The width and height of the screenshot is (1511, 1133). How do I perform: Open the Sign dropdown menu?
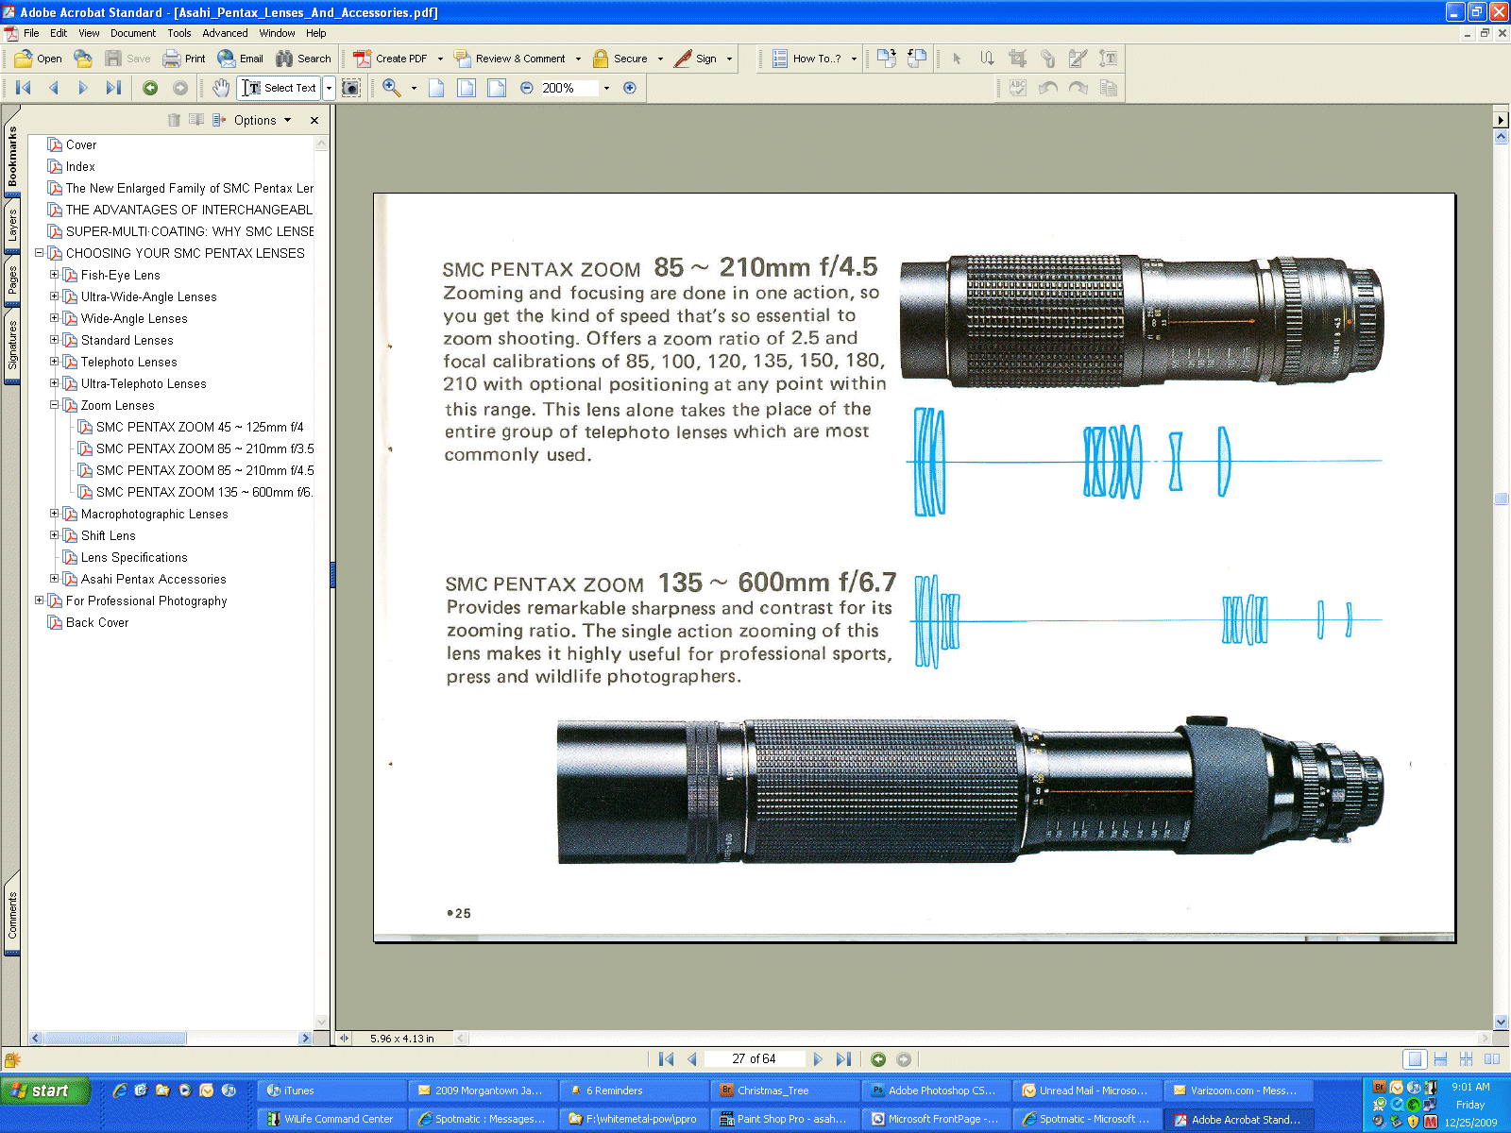[729, 59]
